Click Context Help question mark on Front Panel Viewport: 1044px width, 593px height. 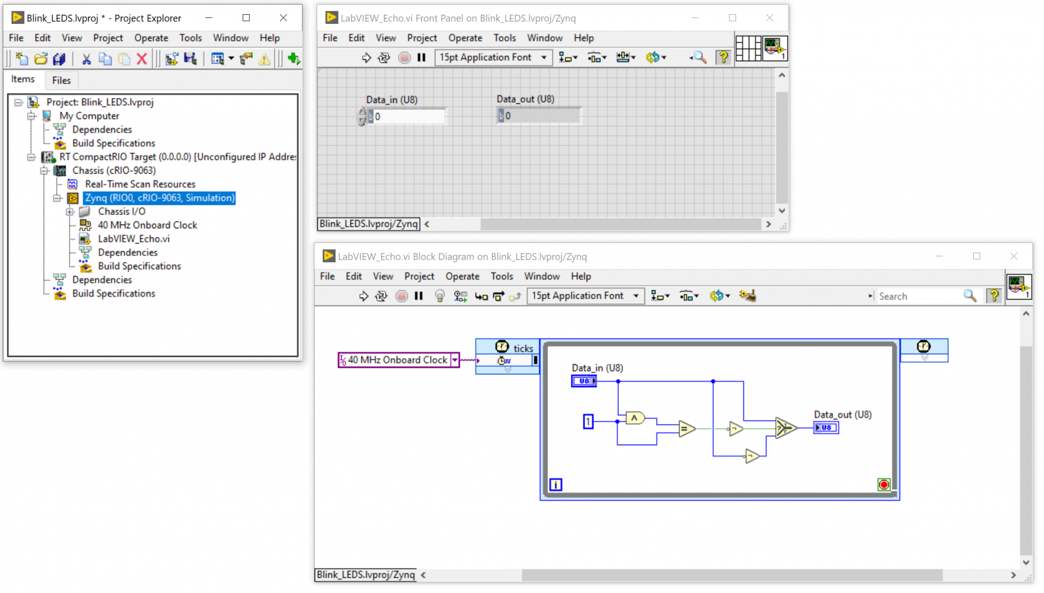[723, 58]
